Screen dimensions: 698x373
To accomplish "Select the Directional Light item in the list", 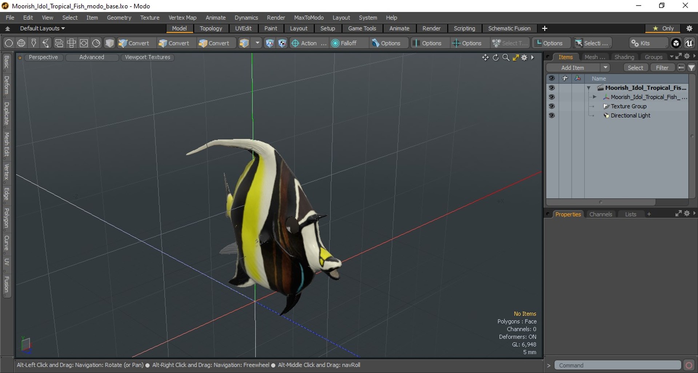I will (x=630, y=115).
